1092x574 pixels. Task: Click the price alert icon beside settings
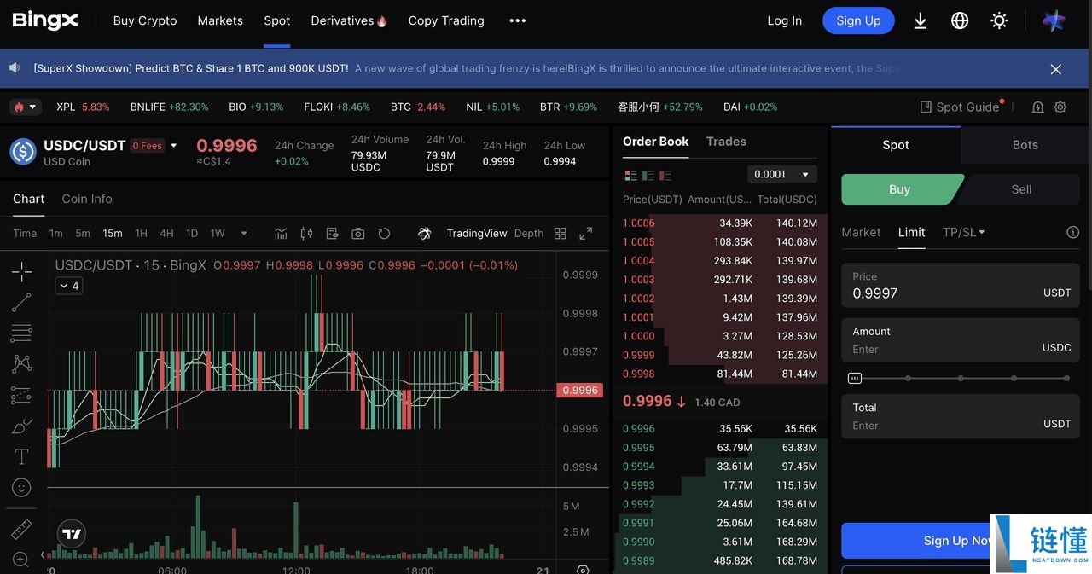click(x=1037, y=107)
